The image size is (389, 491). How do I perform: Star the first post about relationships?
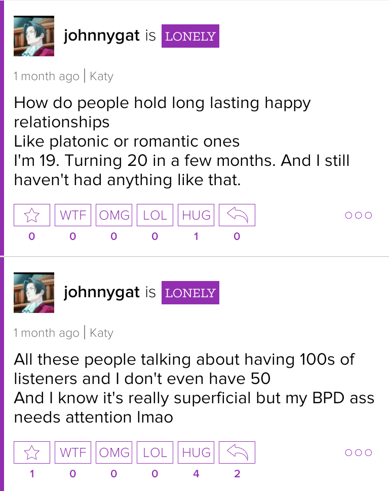coord(32,215)
